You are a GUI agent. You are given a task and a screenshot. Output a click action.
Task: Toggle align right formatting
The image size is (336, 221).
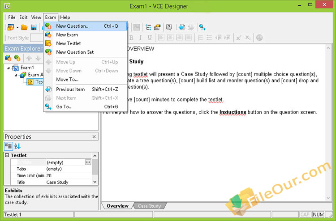pos(179,38)
